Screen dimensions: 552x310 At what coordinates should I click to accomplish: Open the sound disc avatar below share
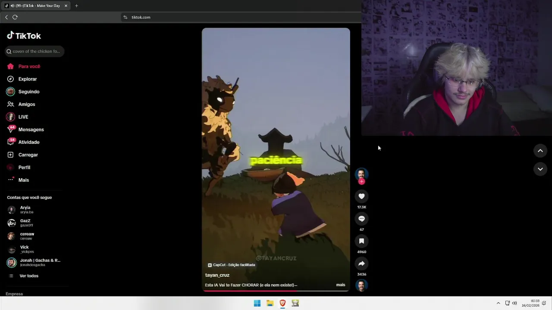[x=361, y=285]
